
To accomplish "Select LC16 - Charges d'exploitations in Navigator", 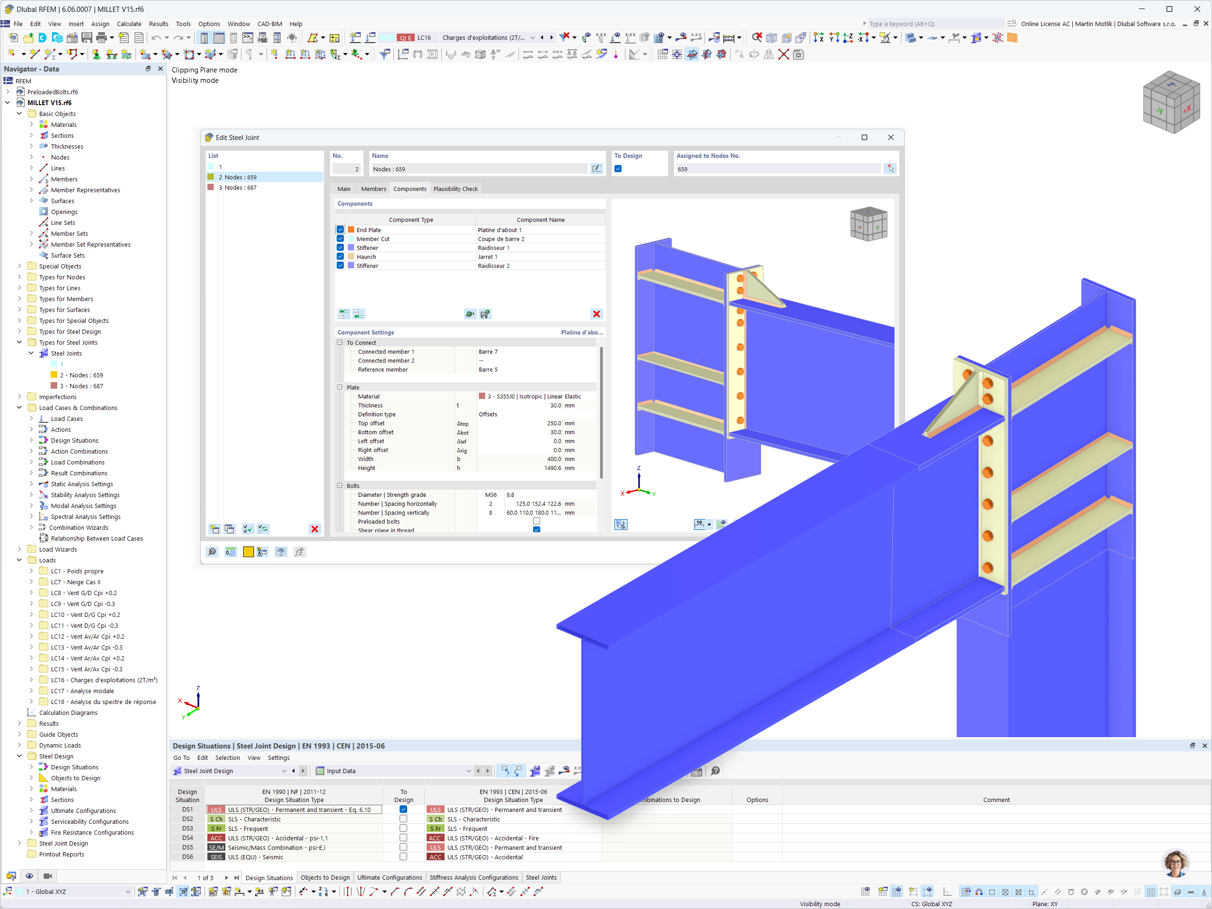I will 104,680.
